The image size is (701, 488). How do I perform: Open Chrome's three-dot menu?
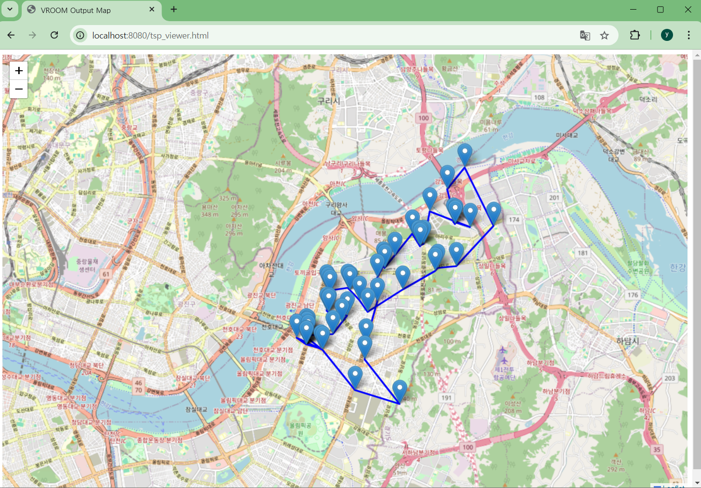click(x=688, y=35)
